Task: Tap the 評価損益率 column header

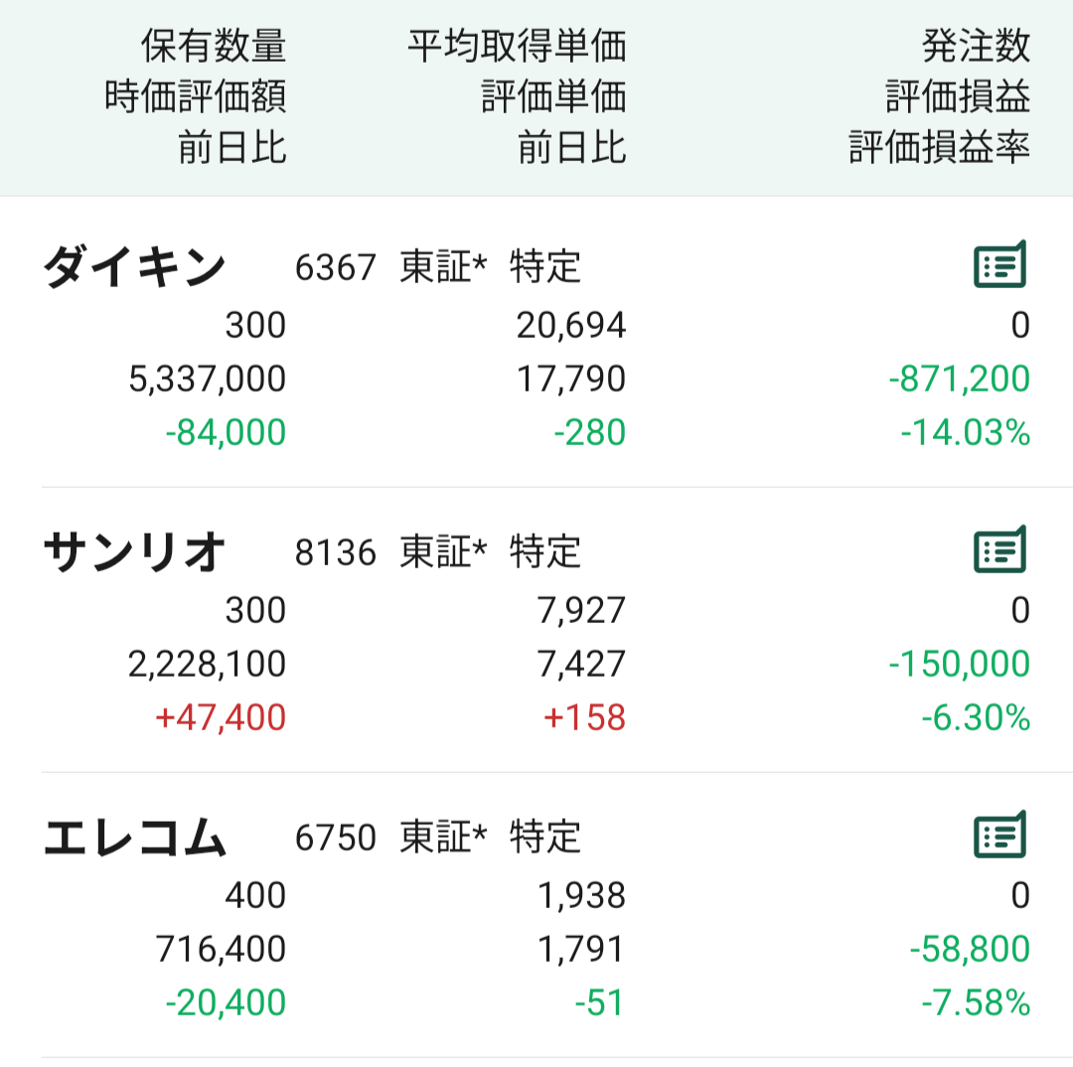Action: 939,148
